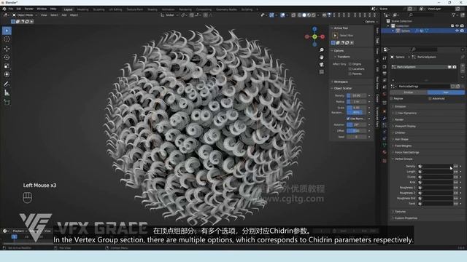467x262 pixels.
Task: Open the Output properties tab icon
Action: (385, 74)
